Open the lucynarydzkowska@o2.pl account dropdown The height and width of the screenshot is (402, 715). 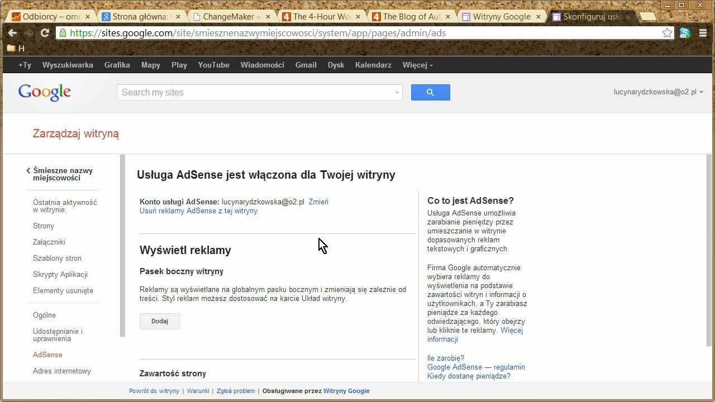(x=659, y=92)
